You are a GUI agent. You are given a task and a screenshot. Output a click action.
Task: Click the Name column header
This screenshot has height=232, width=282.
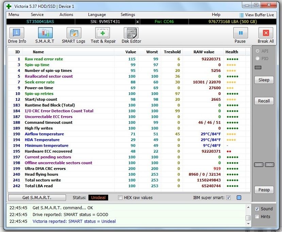click(x=38, y=52)
